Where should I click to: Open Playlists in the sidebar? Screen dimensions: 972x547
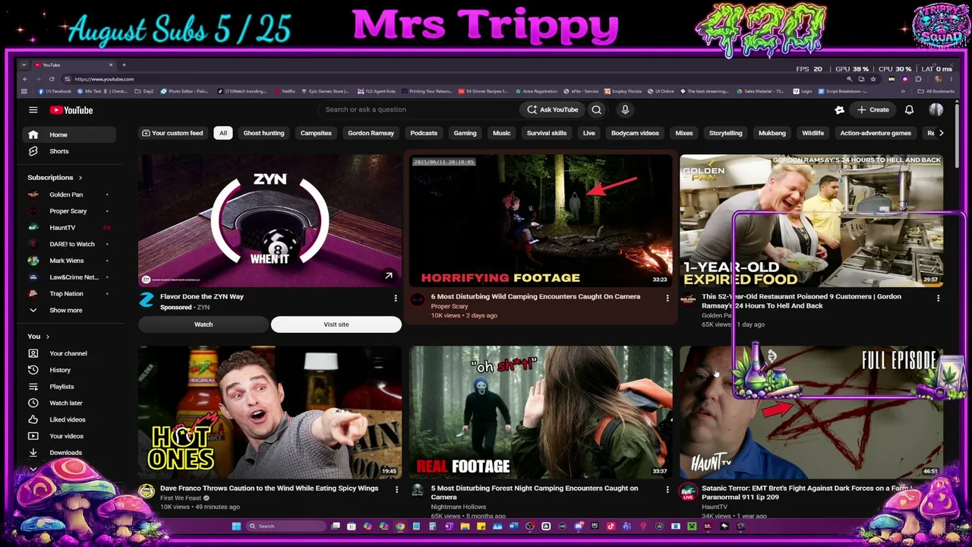click(x=68, y=387)
